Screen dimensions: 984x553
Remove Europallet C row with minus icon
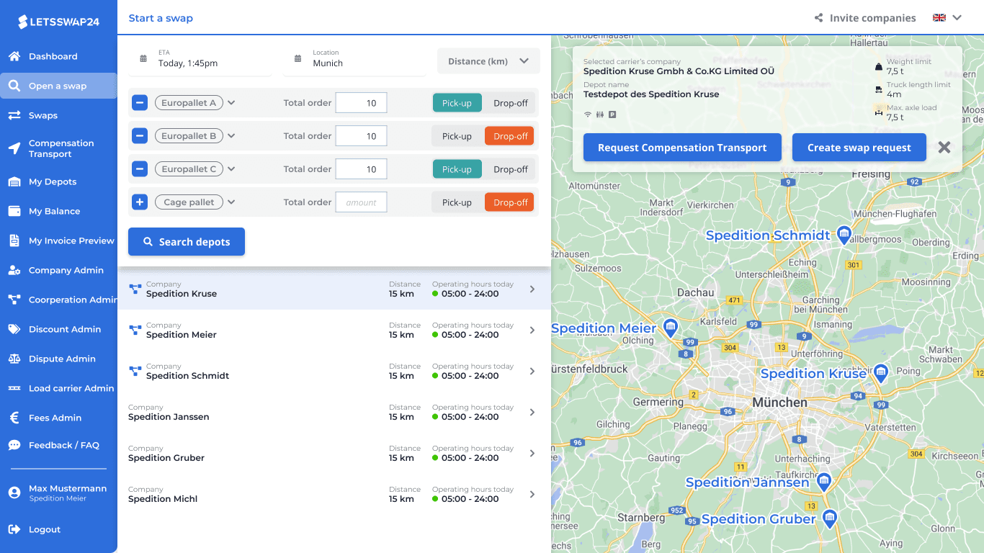[x=140, y=169]
